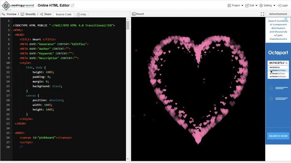
Task: Collapse the comment fold at line 28
Action: 11,147
